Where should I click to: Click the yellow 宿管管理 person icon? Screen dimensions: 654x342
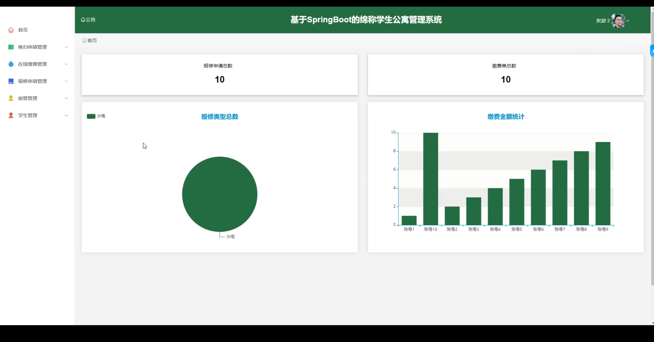[11, 98]
